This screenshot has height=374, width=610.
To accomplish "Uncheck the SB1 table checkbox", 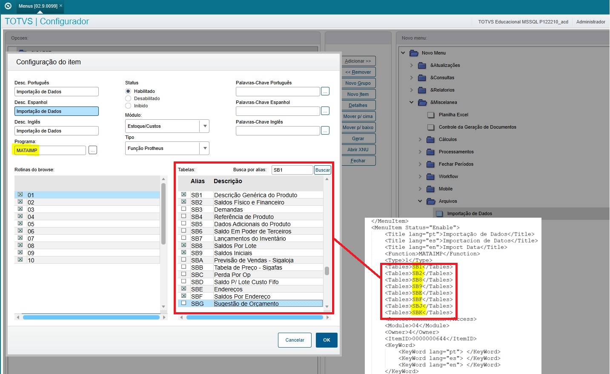I will tap(184, 195).
